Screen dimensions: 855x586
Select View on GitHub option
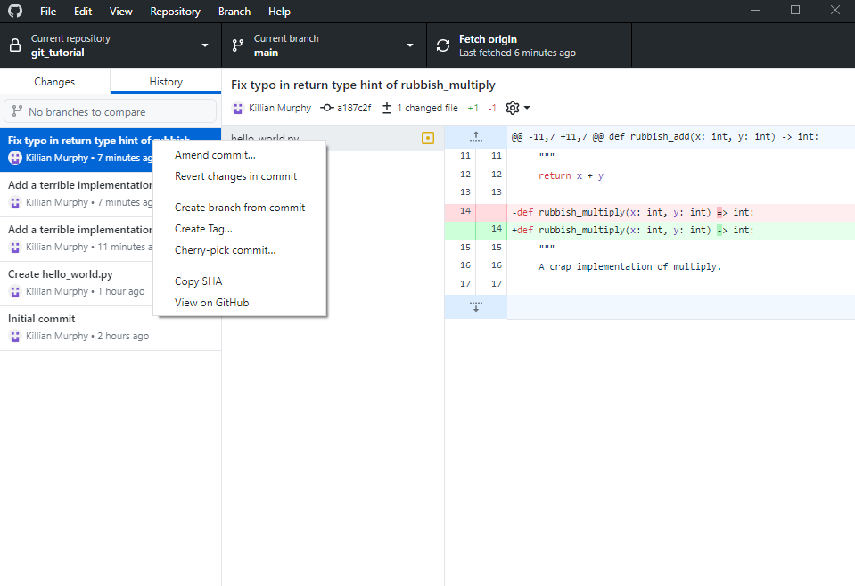(240, 303)
